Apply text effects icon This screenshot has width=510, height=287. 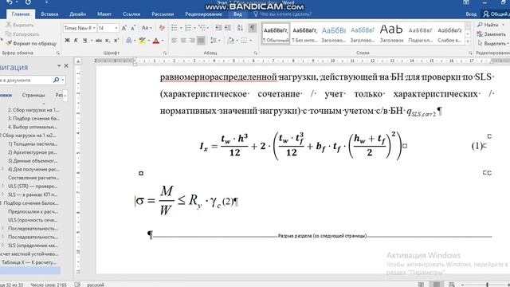click(x=129, y=41)
